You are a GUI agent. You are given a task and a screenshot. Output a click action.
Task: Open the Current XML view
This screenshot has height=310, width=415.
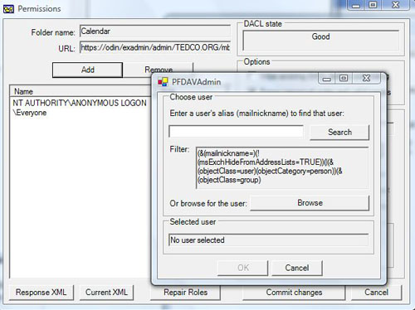tap(106, 293)
